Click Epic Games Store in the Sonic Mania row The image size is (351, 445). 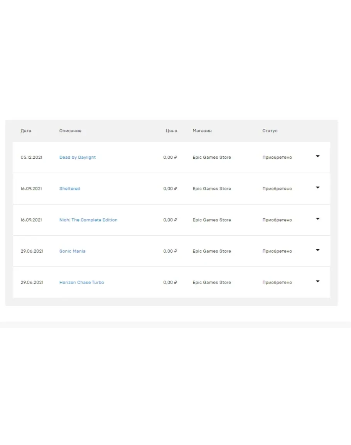tap(212, 251)
